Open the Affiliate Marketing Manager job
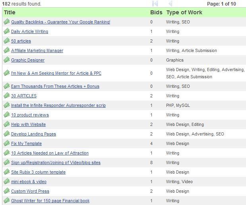The height and width of the screenshot is (205, 246). (x=37, y=50)
